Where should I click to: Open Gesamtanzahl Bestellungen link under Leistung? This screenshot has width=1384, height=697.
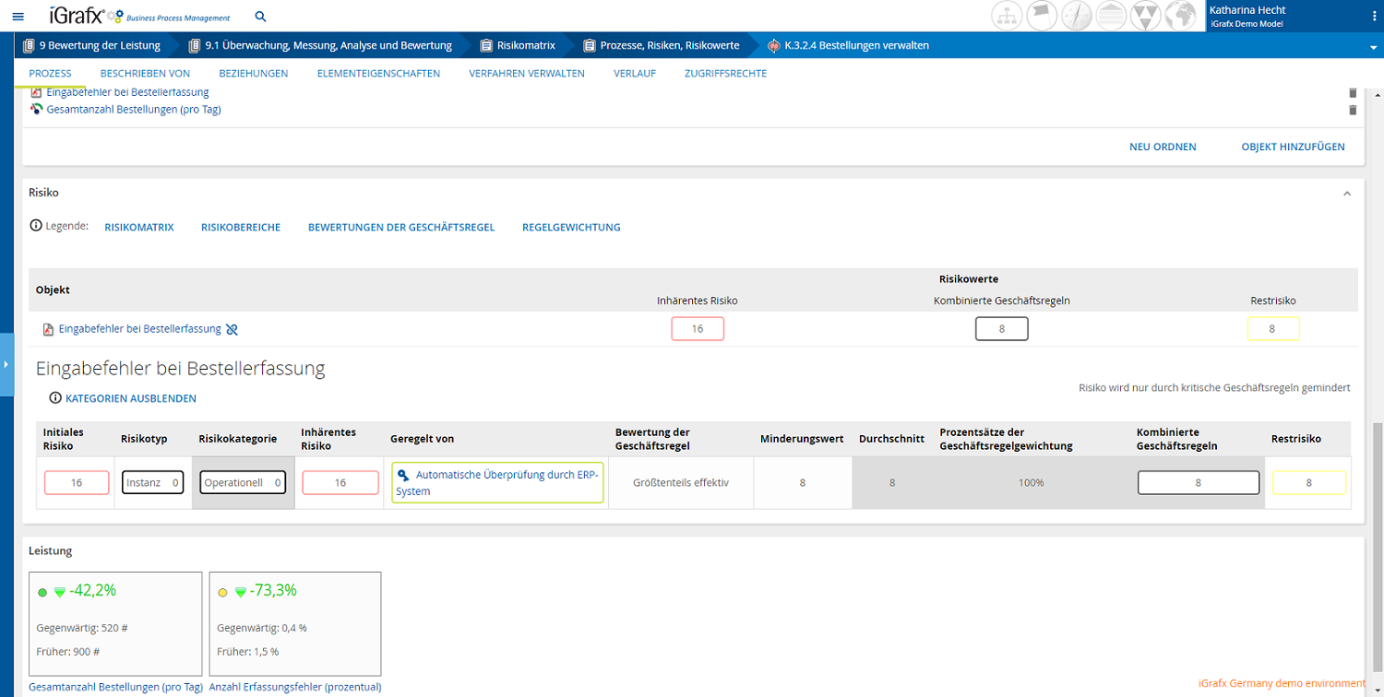tap(116, 687)
